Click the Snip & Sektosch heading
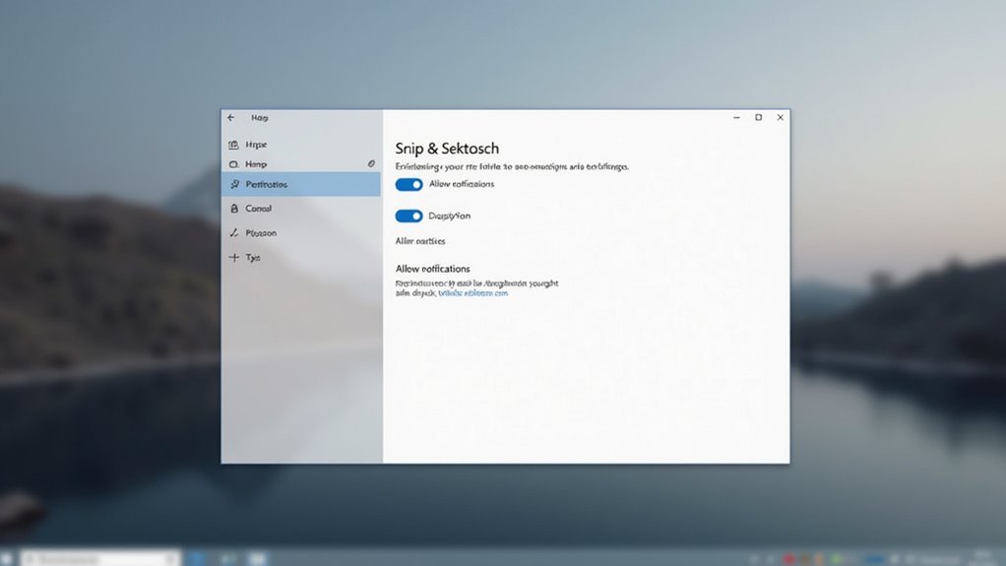Viewport: 1006px width, 566px height. pos(447,149)
